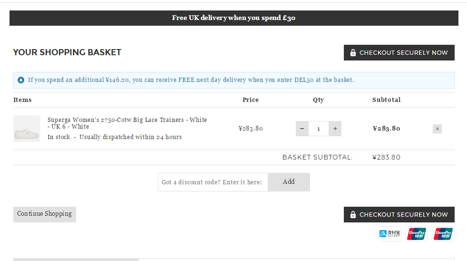Click the discount code entry field
Image resolution: width=467 pixels, height=261 pixels.
coord(213,182)
